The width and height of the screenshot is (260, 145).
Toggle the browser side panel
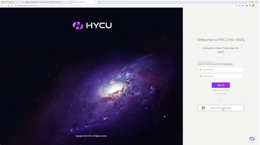tap(250, 6)
